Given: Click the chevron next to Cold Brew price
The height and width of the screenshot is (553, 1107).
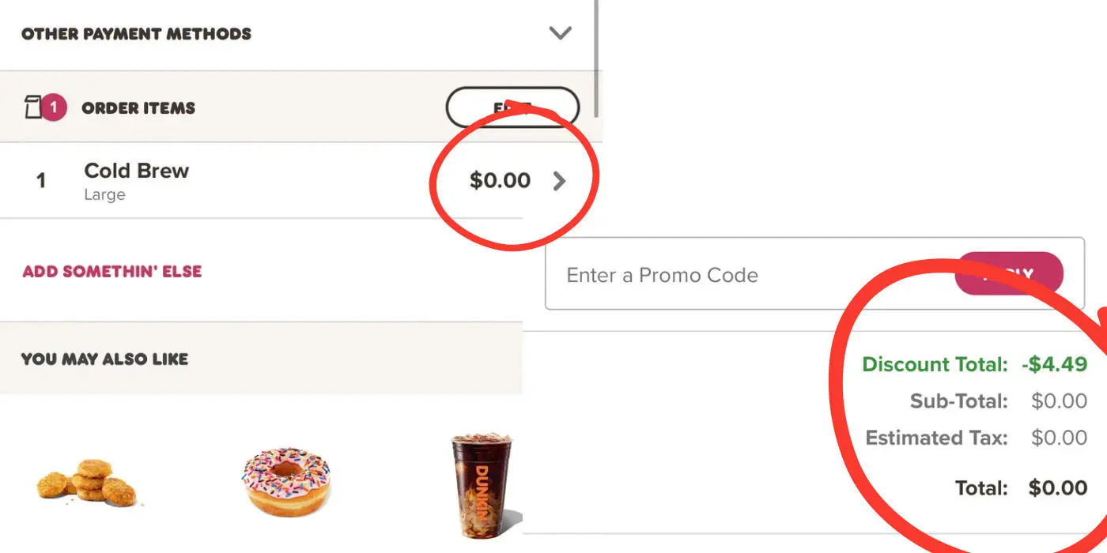Looking at the screenshot, I should tap(559, 181).
